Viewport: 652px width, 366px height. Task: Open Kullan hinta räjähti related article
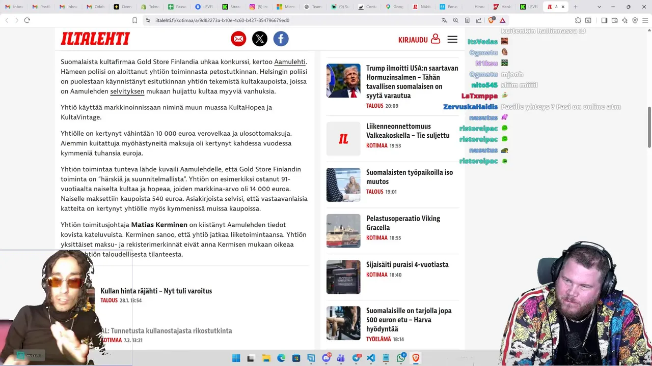coord(156,291)
